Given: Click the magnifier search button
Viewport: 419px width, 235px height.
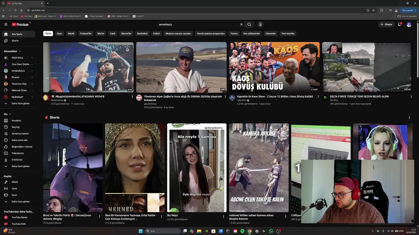Looking at the screenshot, I should pyautogui.click(x=249, y=24).
